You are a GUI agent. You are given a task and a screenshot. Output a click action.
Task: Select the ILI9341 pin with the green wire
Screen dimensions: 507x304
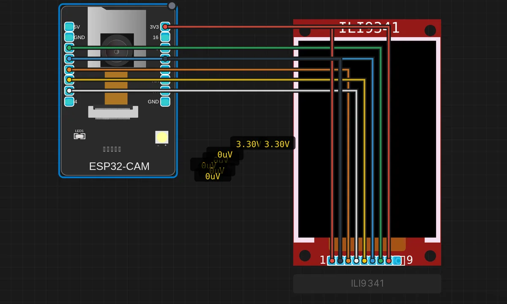coord(381,261)
